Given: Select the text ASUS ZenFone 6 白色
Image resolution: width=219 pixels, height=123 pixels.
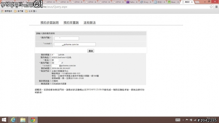Looking at the screenshot, I should pyautogui.click(x=62, y=57).
